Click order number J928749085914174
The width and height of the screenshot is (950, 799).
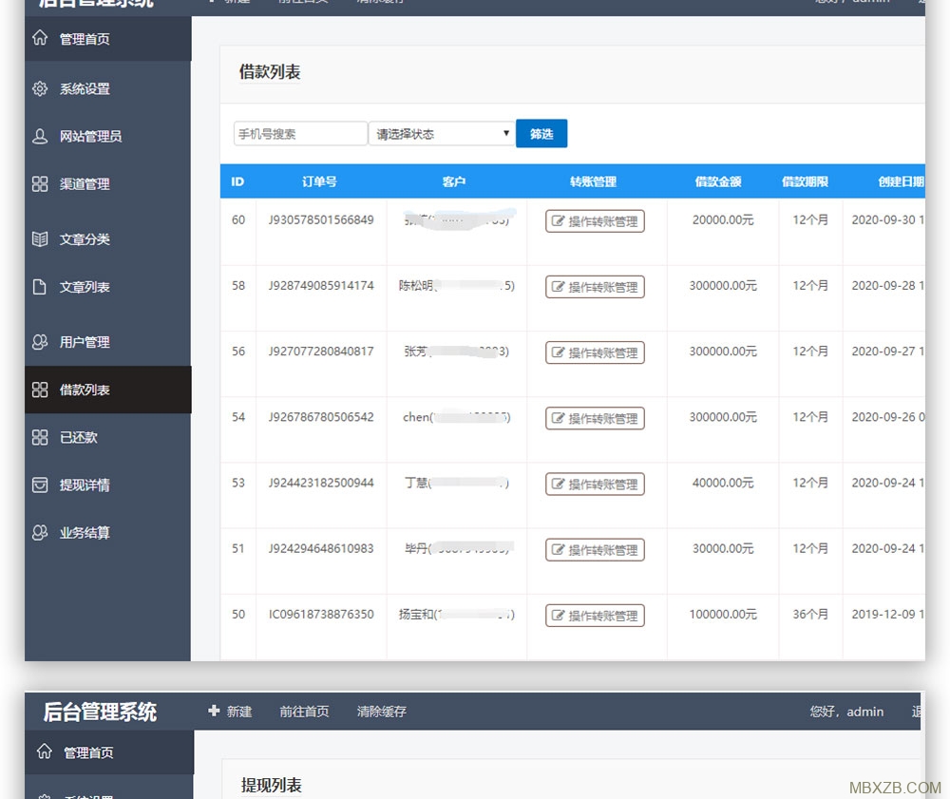point(321,285)
